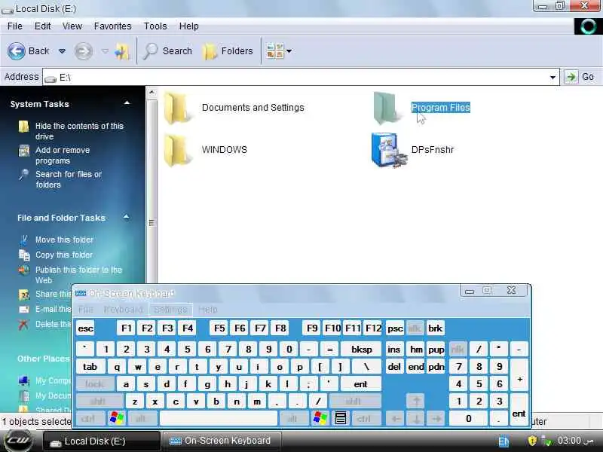Select the DPsFnshr application icon
The width and height of the screenshot is (603, 452).
389,150
